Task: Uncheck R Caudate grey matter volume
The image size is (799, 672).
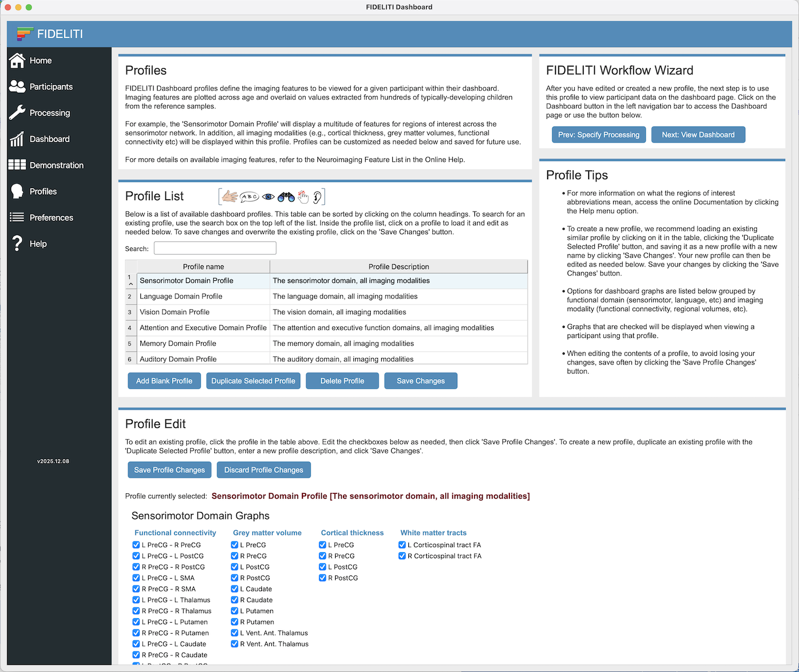Action: 235,600
